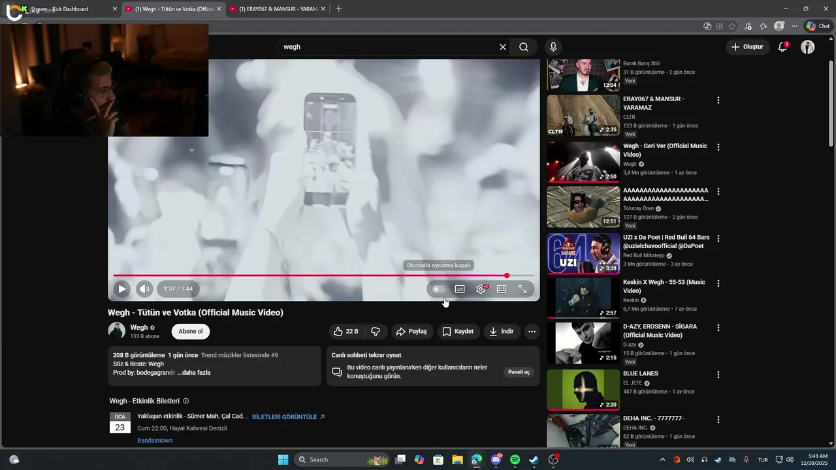
Task: Open the Wegh channel avatar
Action: (116, 331)
